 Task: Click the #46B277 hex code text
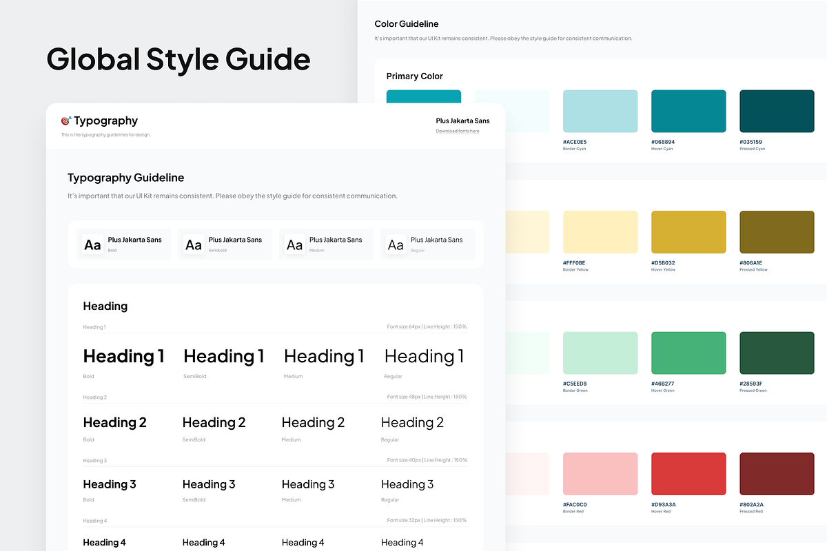pyautogui.click(x=663, y=384)
